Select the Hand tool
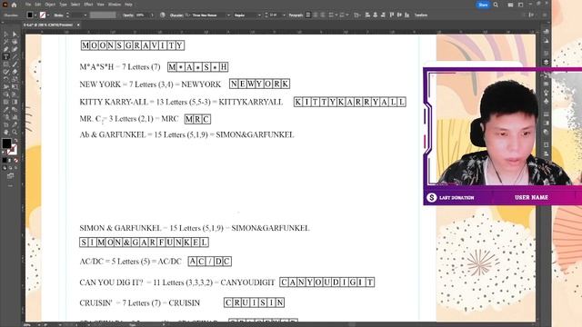 click(x=6, y=132)
